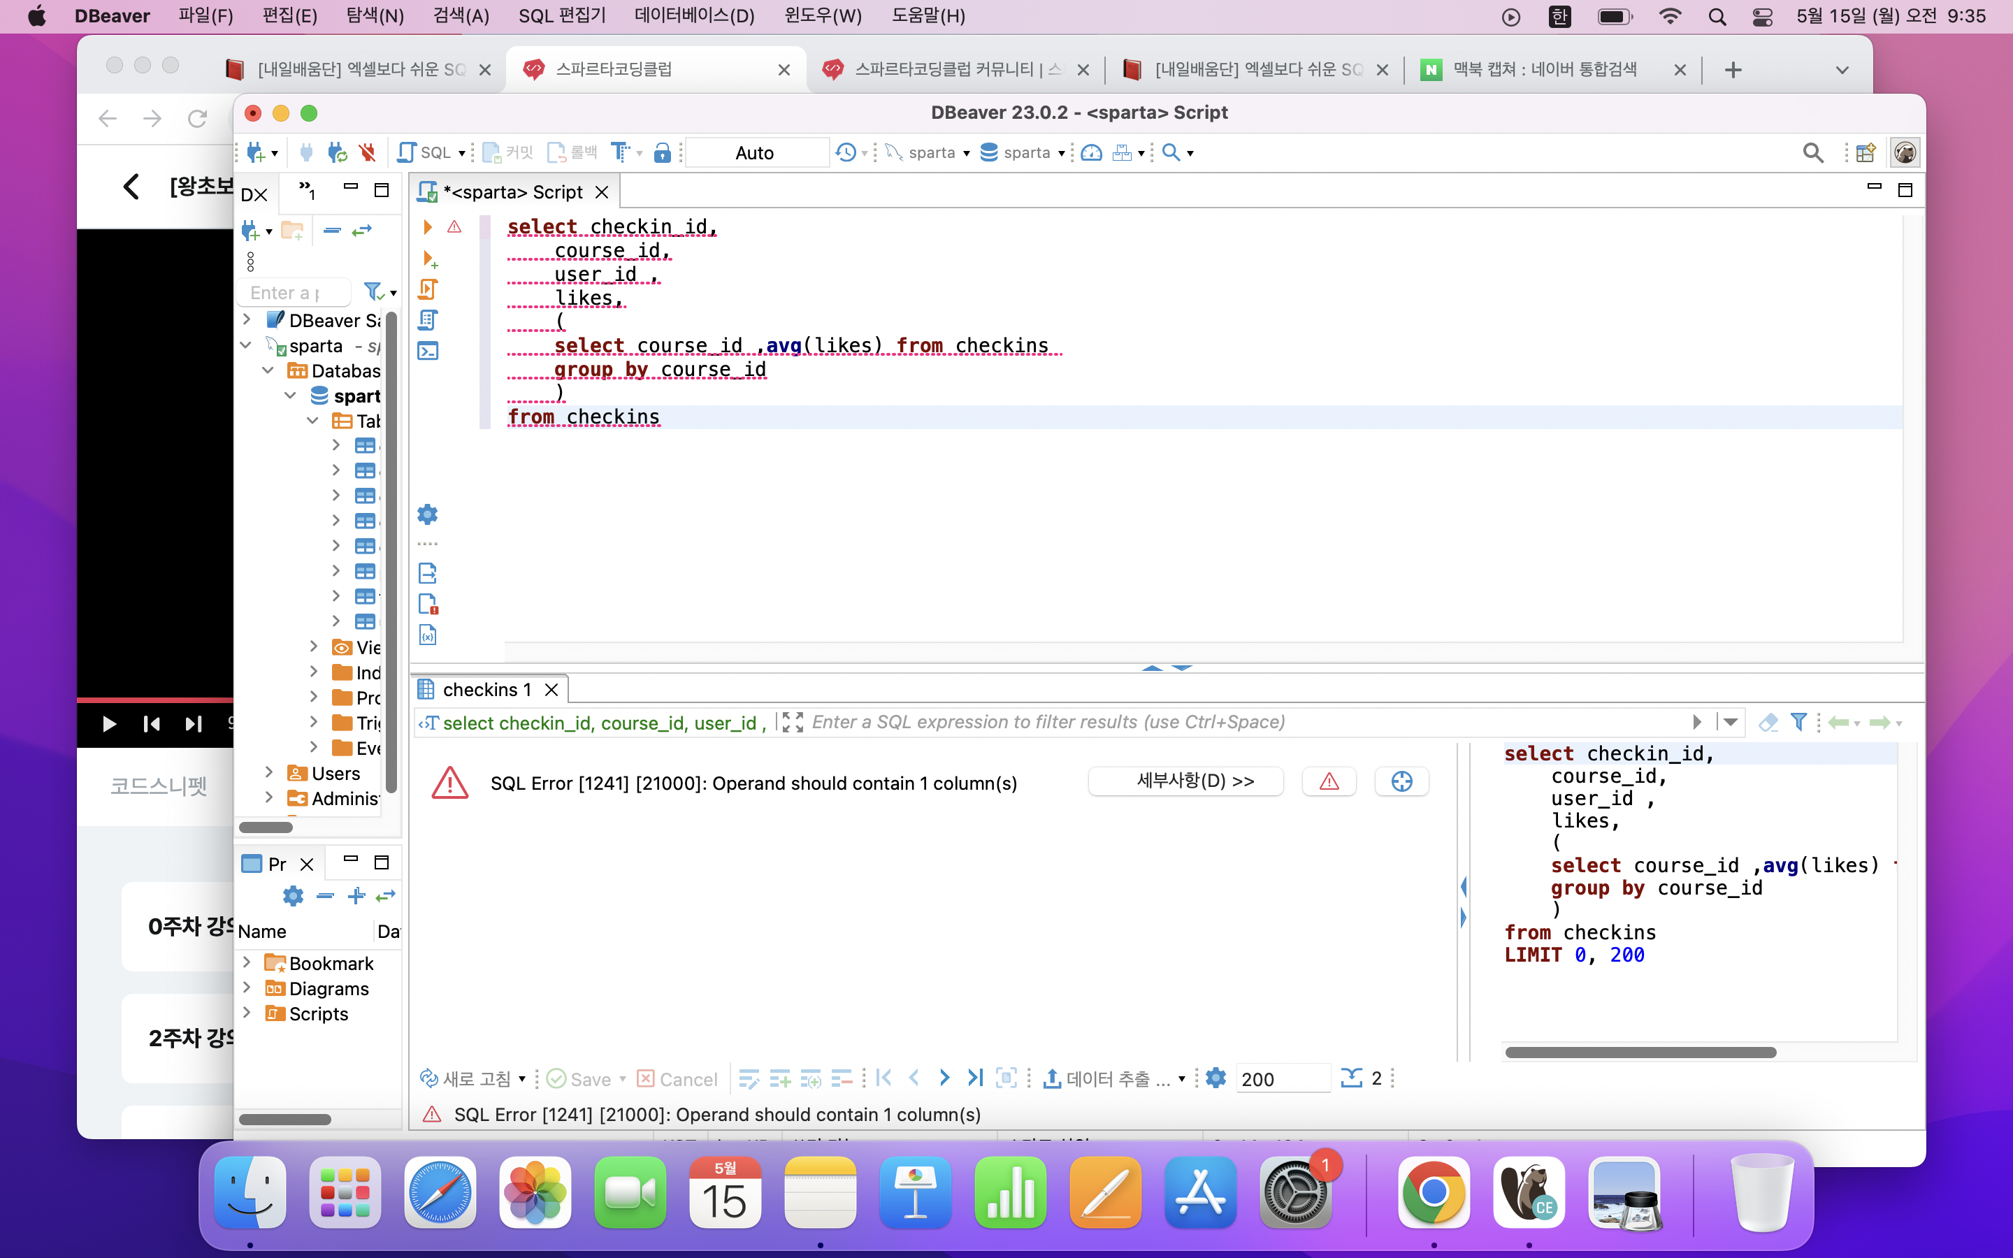This screenshot has height=1258, width=2013.
Task: Open the script editor settings gear
Action: (x=428, y=514)
